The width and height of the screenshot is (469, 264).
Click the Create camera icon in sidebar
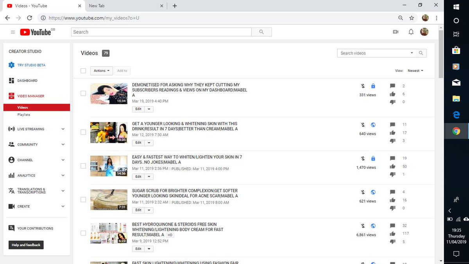[x=11, y=207]
